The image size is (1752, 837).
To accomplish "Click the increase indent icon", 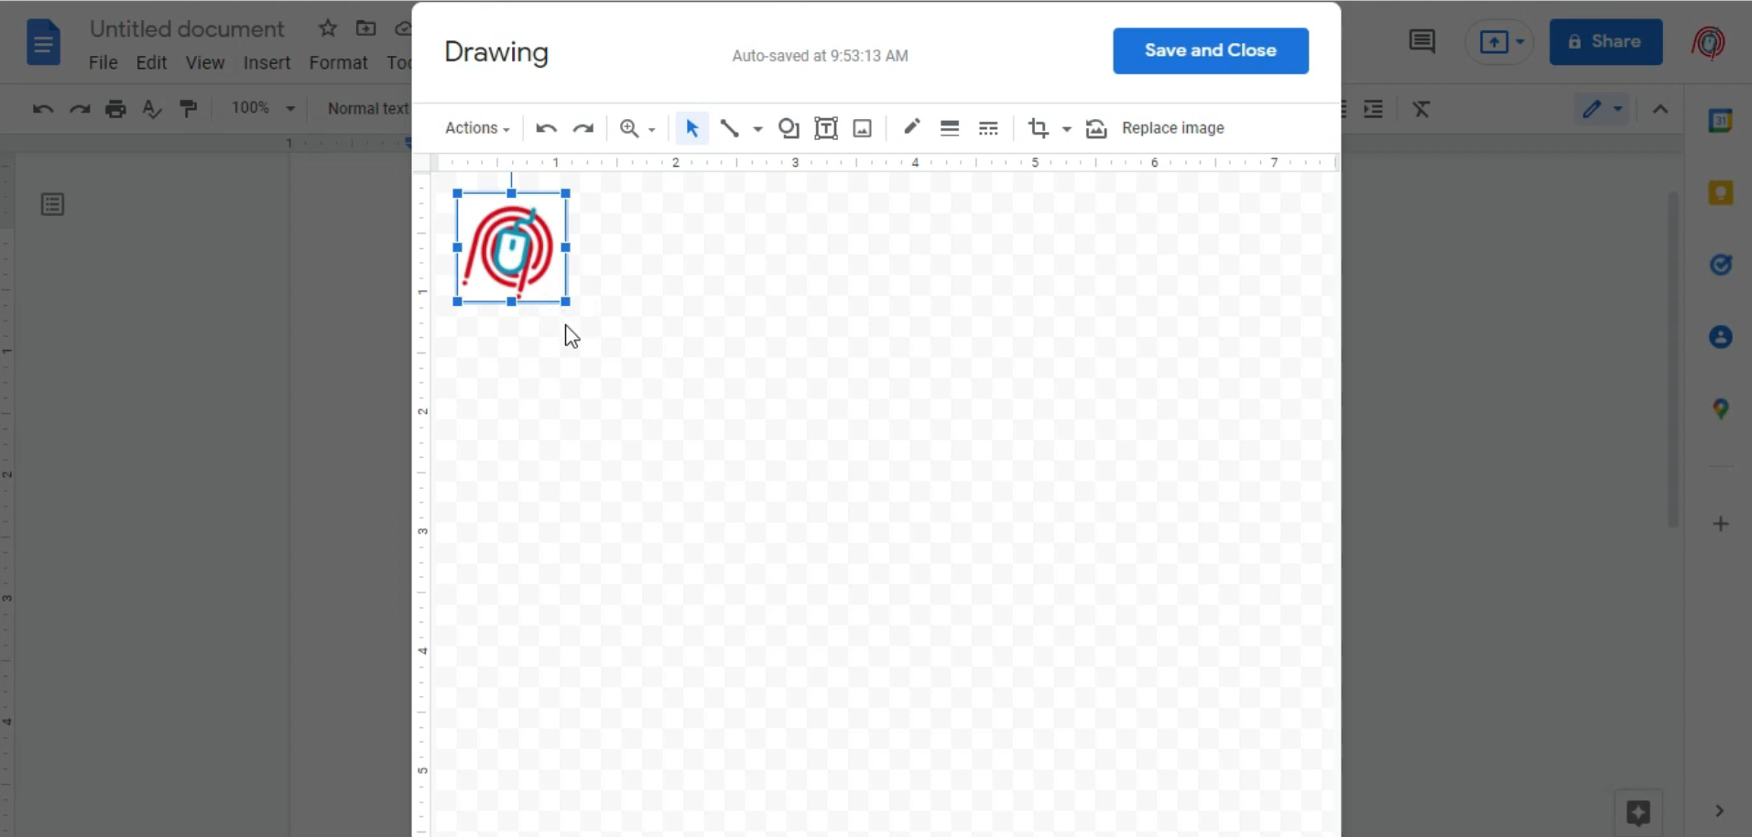I will tap(1373, 109).
